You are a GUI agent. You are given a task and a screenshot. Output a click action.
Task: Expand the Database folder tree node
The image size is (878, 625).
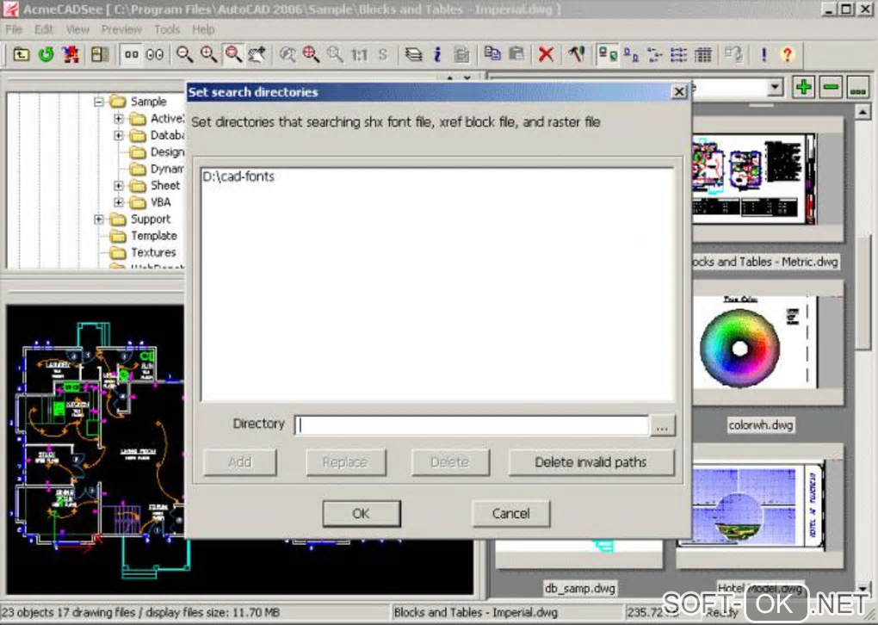coord(118,135)
